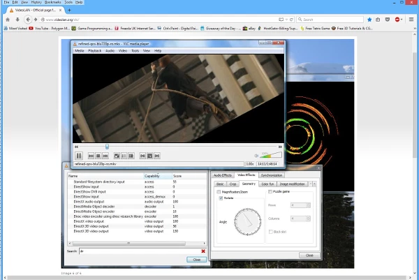
Task: Click Close in the Video Effects dialog
Action: point(309,255)
